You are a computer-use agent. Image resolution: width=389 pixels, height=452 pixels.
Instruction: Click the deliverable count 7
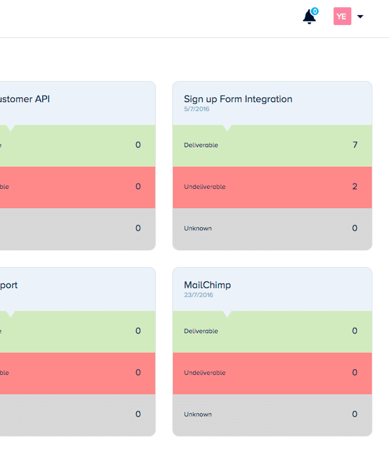[355, 145]
